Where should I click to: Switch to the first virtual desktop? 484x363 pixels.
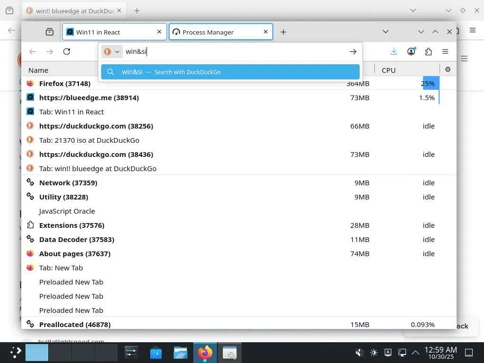pyautogui.click(x=37, y=352)
